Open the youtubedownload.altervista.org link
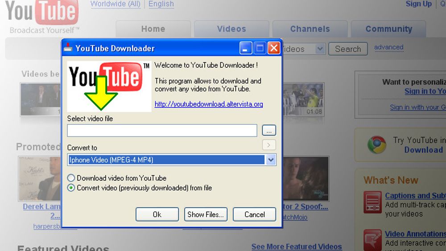Screen dimensions: 446x251 pos(208,104)
